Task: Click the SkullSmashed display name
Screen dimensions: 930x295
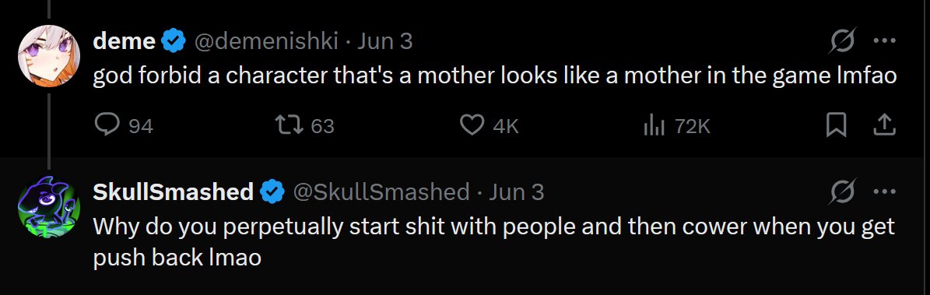Action: click(x=174, y=191)
